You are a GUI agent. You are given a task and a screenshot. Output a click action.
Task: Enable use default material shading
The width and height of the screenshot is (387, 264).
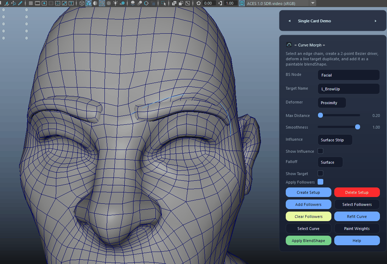tap(95, 3)
